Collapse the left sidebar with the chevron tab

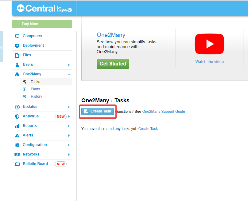point(2,47)
